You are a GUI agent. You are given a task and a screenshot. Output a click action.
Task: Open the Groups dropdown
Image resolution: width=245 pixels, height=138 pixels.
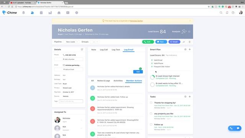coord(95,42)
